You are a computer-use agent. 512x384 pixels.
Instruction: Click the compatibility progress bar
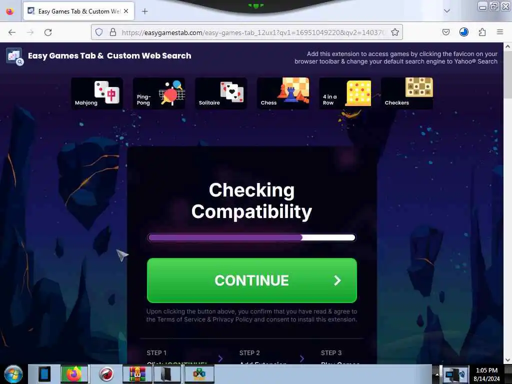252,237
